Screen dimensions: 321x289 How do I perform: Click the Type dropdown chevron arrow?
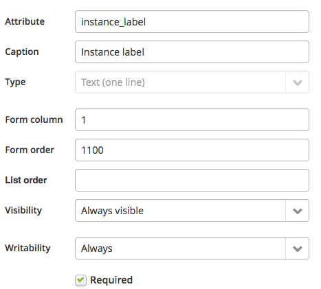[x=297, y=82]
